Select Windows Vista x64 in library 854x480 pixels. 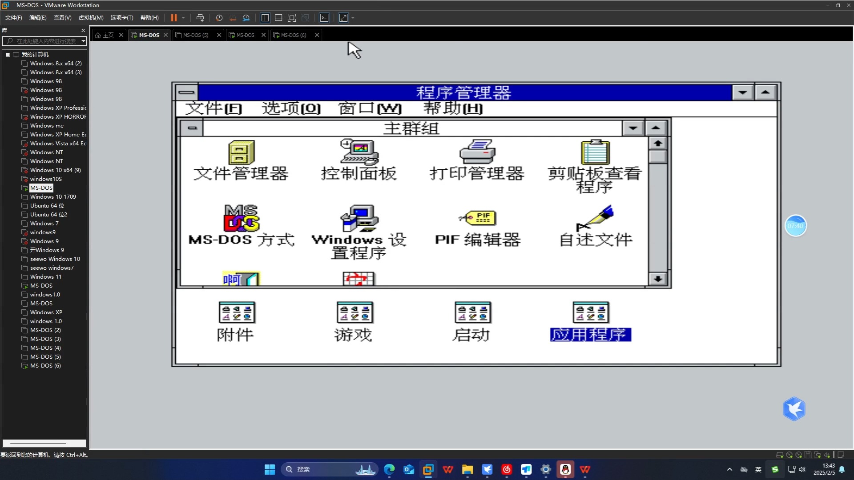[x=58, y=144]
